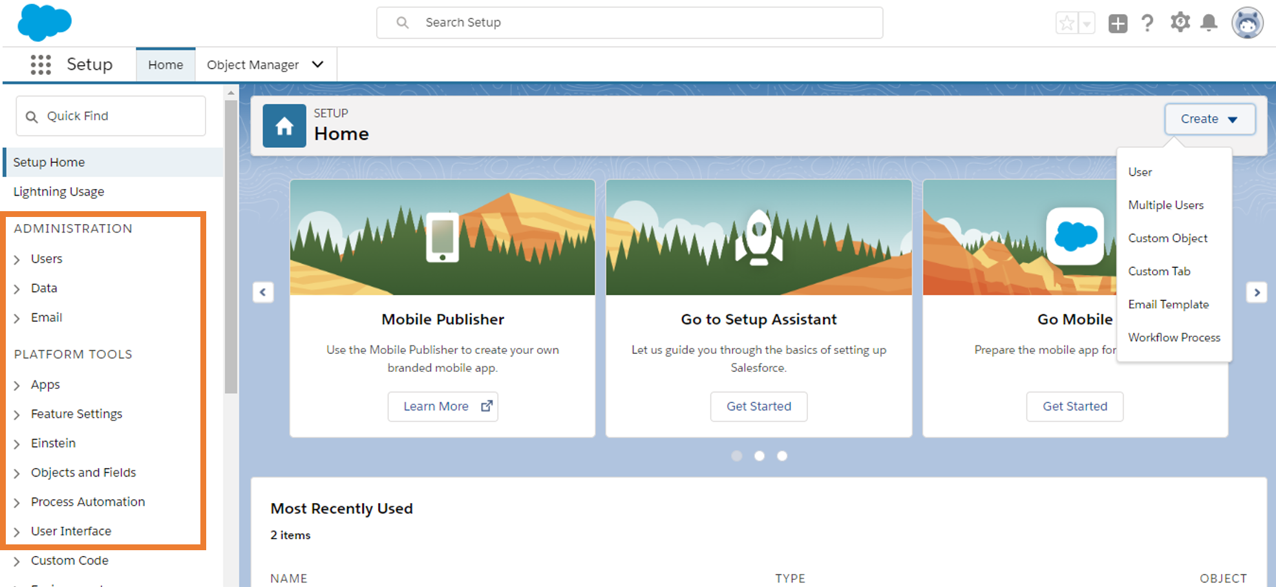Click Learn More on Mobile Publisher
Image resolution: width=1276 pixels, height=587 pixels.
click(443, 406)
